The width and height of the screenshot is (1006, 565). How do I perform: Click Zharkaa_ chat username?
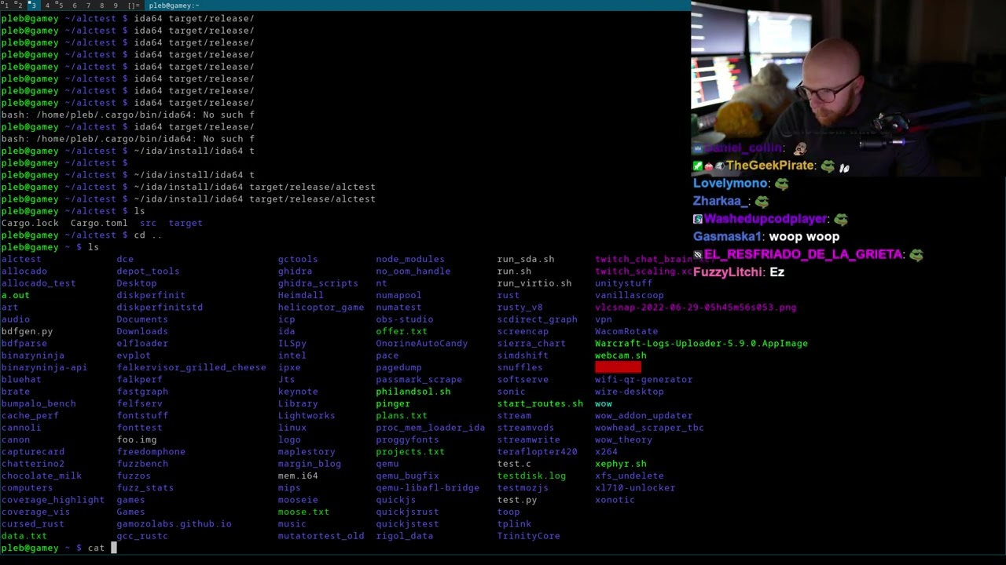[x=721, y=201]
